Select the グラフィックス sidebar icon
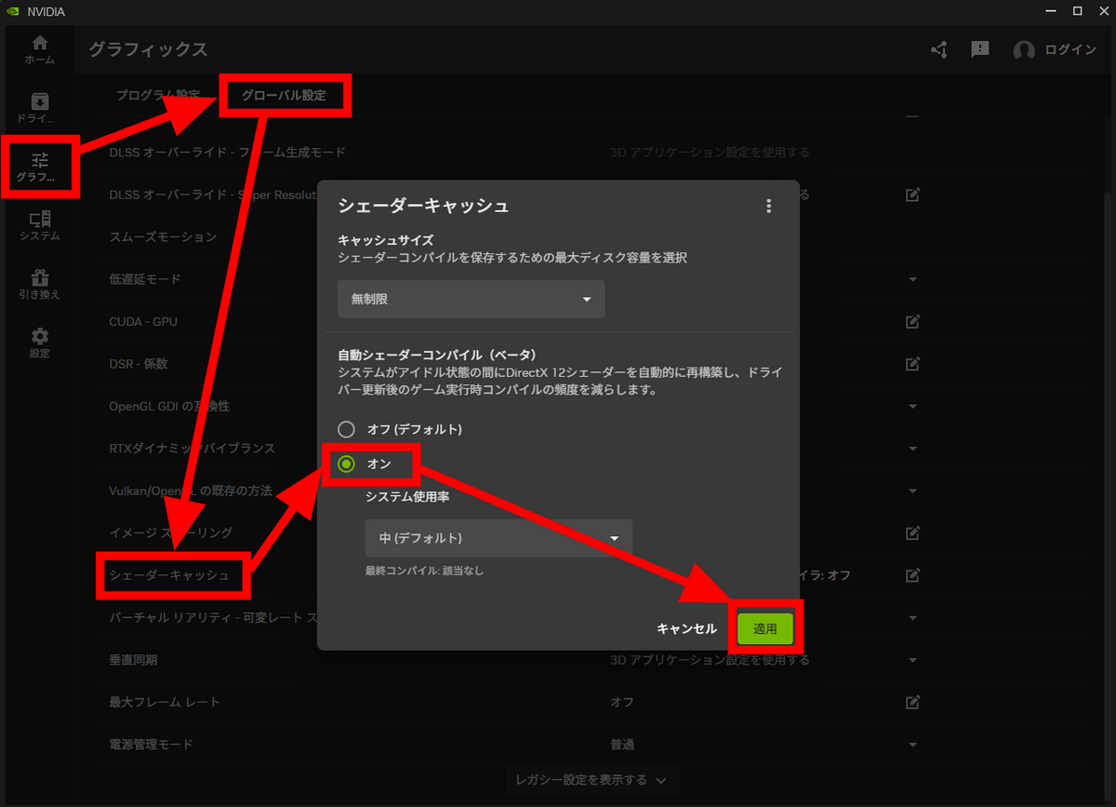The image size is (1116, 807). point(39,167)
